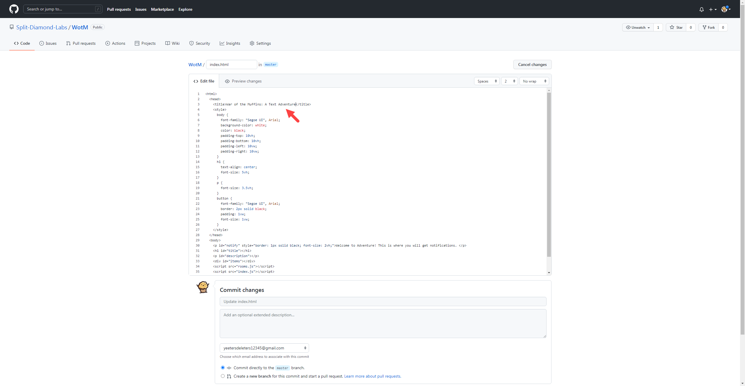Switch to Preview changes tab
Screen dimensions: 745x386
coord(243,81)
